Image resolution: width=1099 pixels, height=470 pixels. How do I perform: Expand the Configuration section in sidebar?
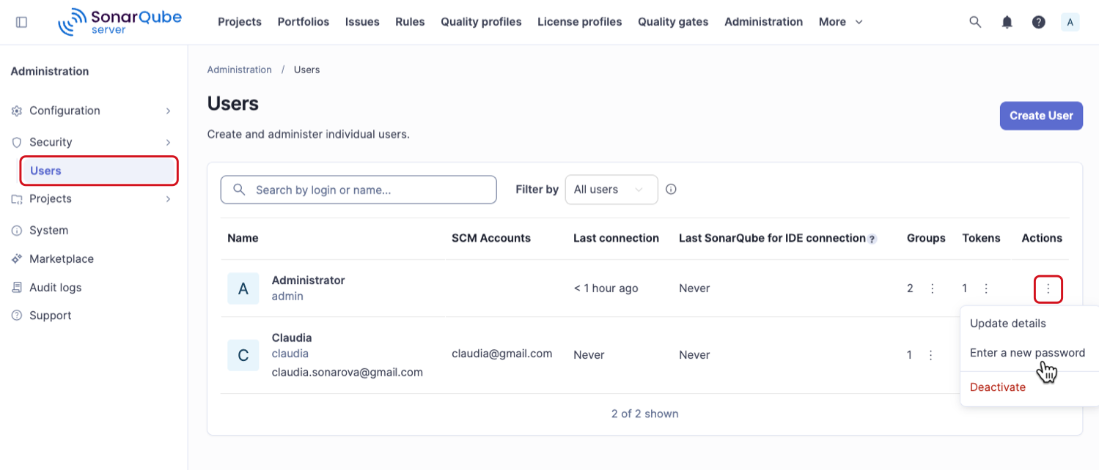pos(92,111)
